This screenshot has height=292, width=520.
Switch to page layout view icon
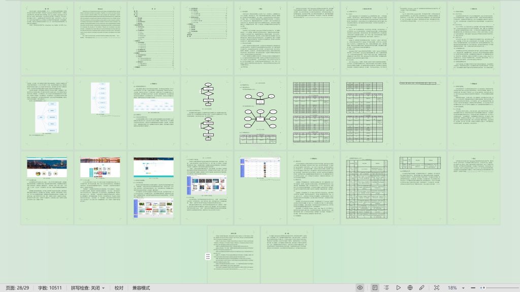point(375,288)
